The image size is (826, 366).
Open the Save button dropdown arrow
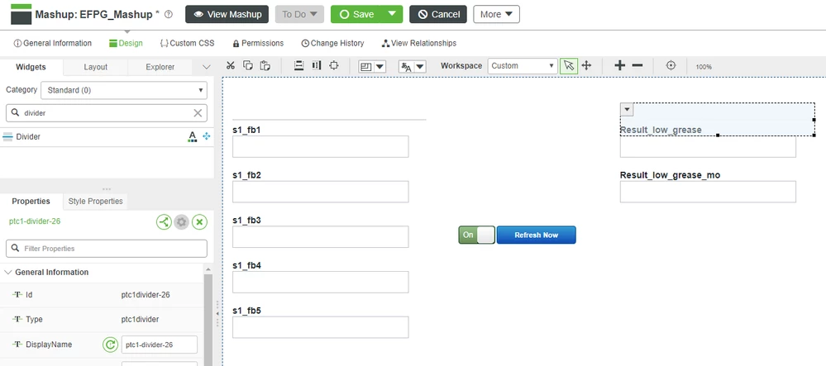point(392,14)
